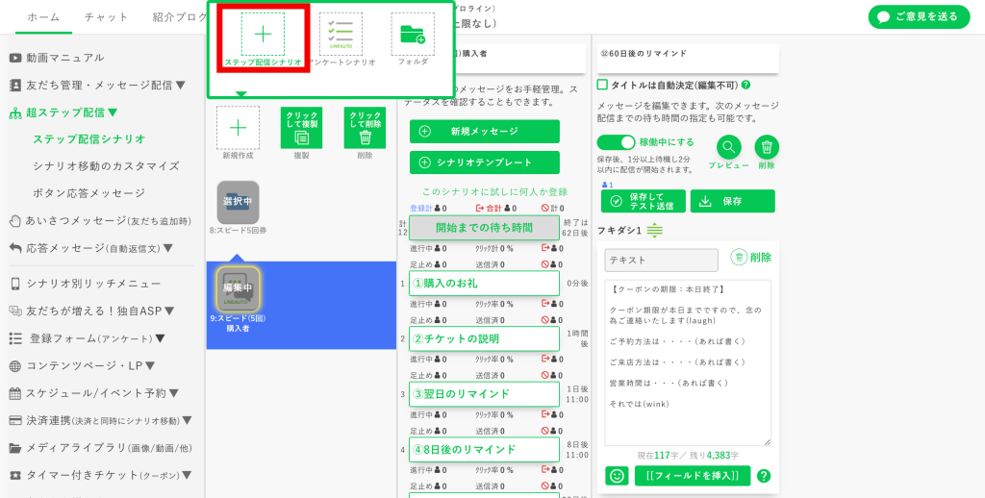985x498 pixels.
Task: Switch to the チャット tab
Action: (x=106, y=17)
